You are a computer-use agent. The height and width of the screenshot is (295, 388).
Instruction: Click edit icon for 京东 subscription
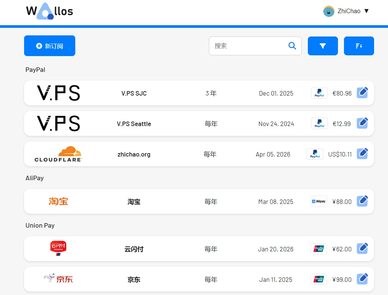[362, 279]
